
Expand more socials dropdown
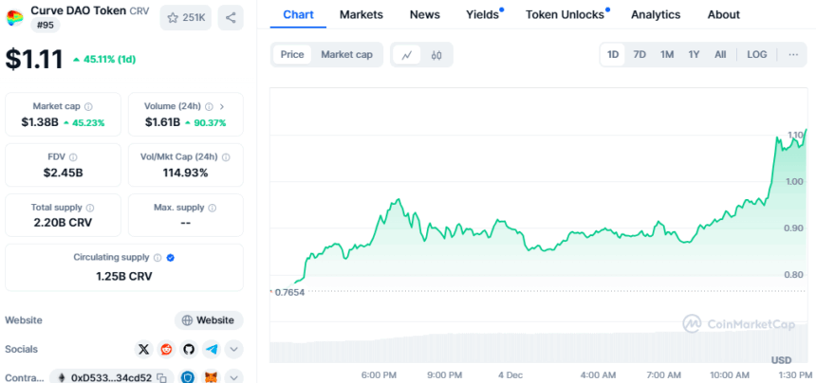click(x=234, y=349)
